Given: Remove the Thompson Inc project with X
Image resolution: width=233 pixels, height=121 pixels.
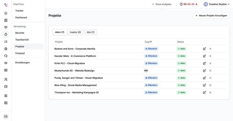Looking at the screenshot, I should [x=210, y=92].
